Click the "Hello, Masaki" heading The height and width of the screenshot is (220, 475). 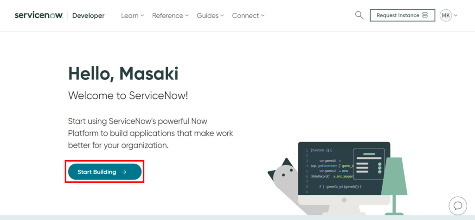[x=123, y=73]
